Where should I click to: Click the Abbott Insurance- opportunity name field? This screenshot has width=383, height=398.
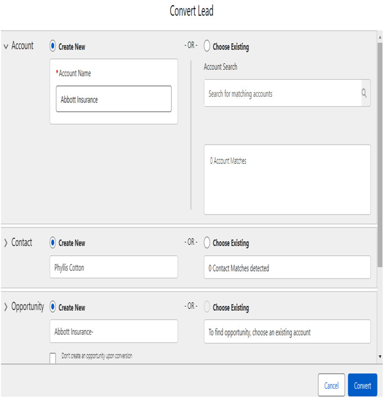pos(113,331)
